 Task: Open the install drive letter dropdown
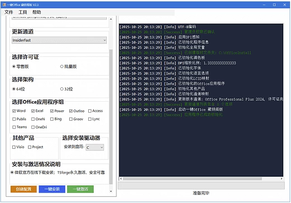(x=95, y=147)
